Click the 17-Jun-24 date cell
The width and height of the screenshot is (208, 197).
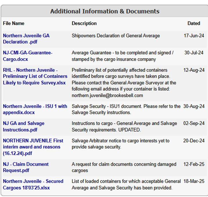click(194, 36)
